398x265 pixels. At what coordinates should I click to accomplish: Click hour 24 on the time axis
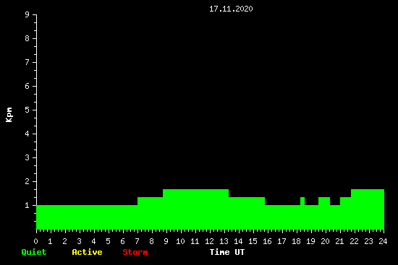click(383, 241)
